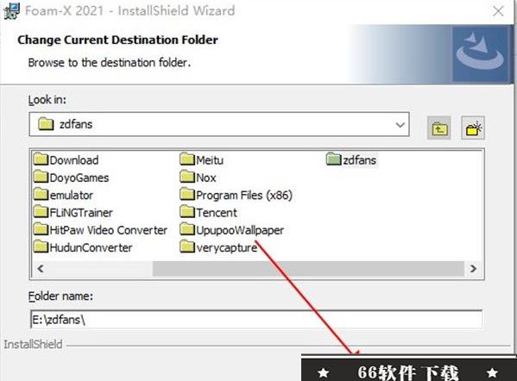
Task: Click the left scroll arrow in folder list
Action: click(x=41, y=268)
